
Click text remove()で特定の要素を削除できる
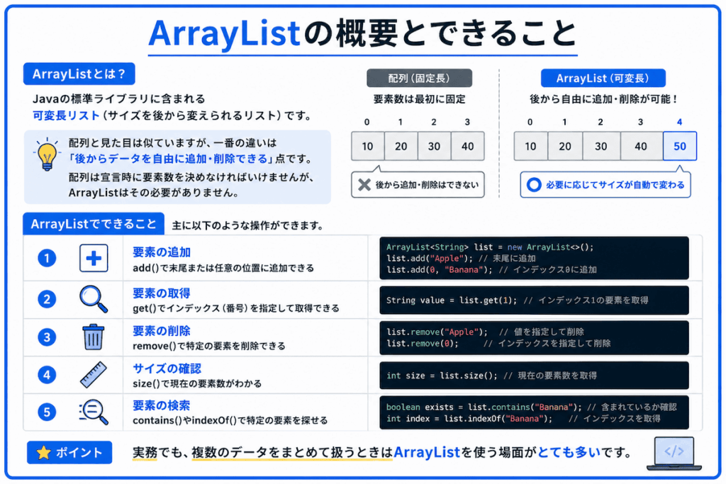point(209,346)
